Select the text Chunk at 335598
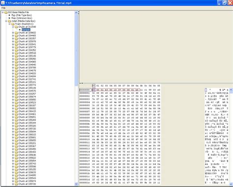Viewport: 233px width, 187px height. click(27, 167)
